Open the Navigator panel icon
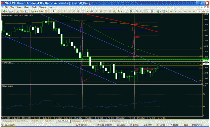This screenshot has width=210, height=127. pos(22,11)
